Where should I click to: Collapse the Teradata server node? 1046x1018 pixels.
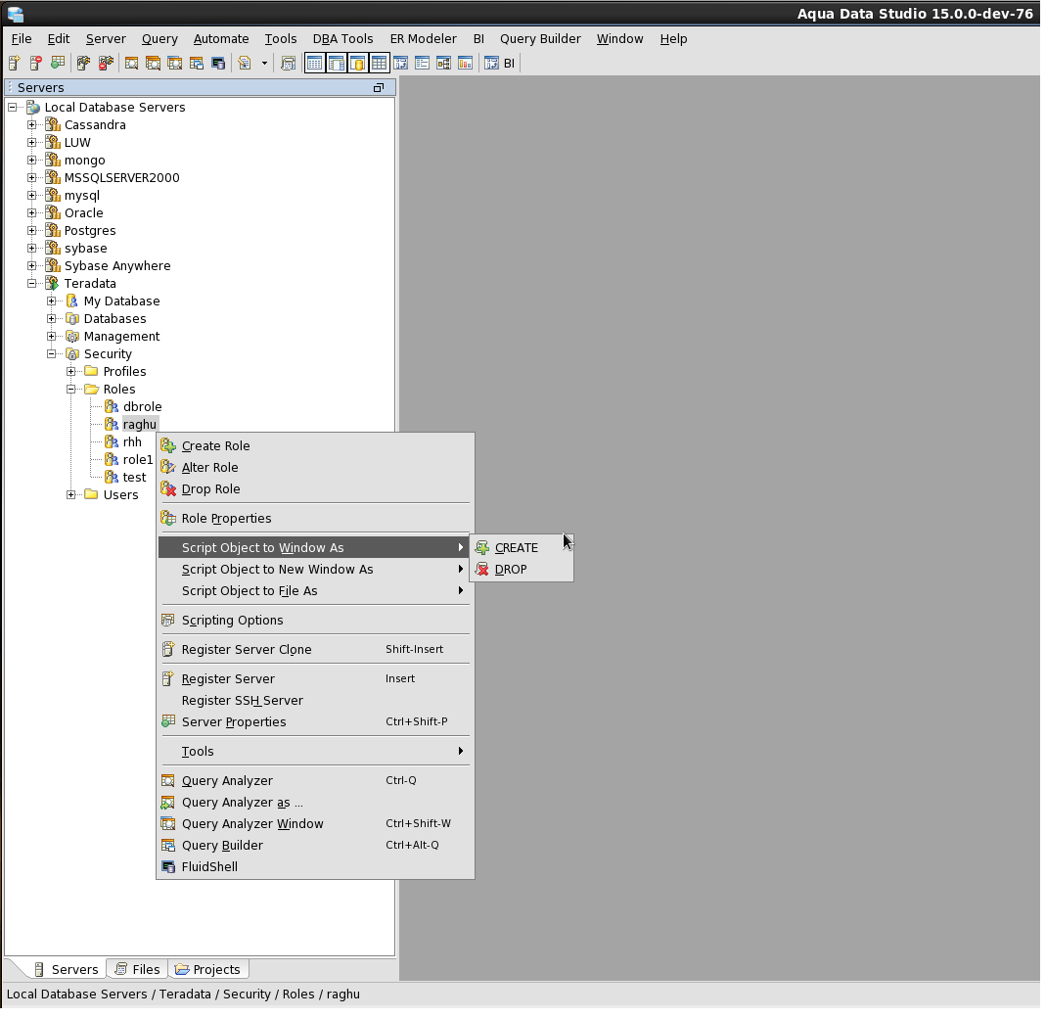[32, 284]
